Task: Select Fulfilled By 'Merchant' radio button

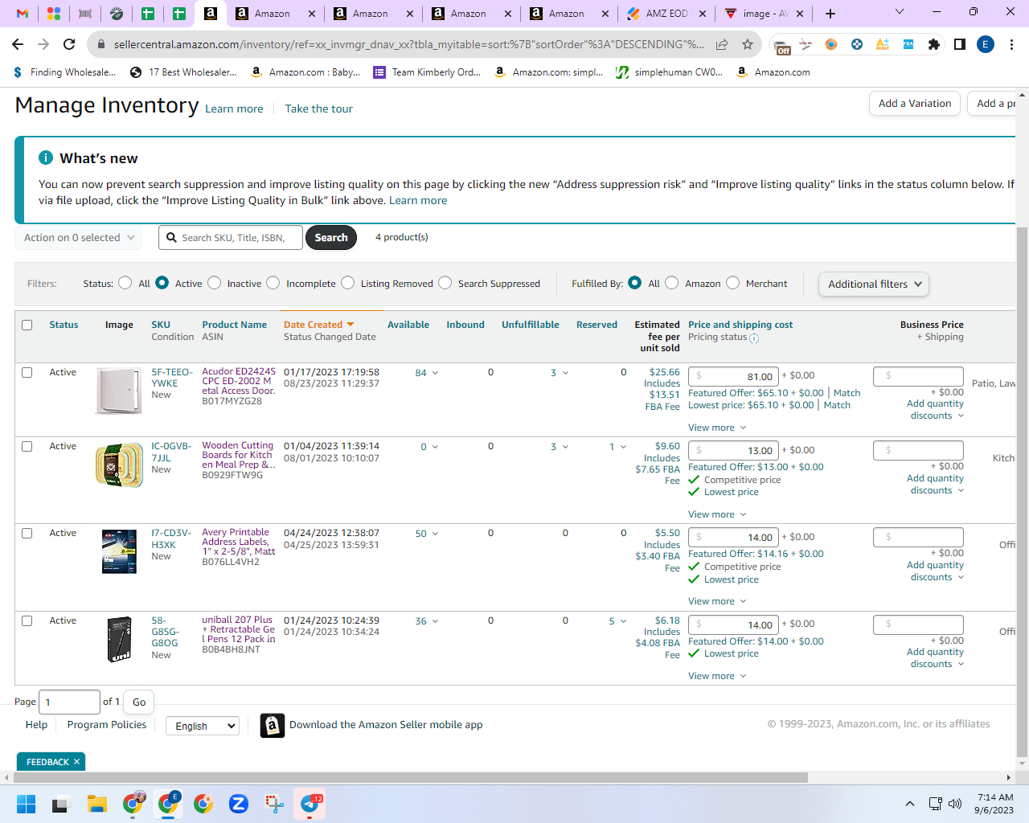Action: (x=733, y=283)
